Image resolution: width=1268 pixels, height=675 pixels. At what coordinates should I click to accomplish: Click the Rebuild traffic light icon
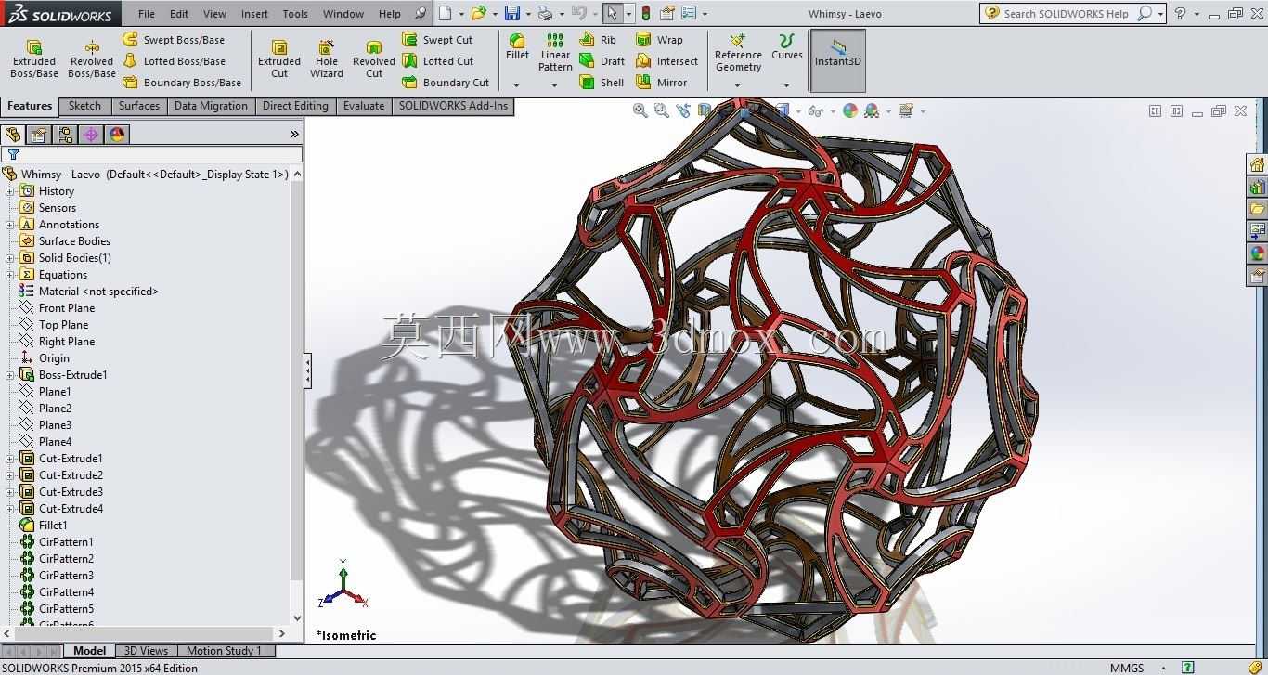(646, 13)
